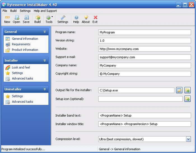Open a project with the Open icon
The image size is (196, 153).
pyautogui.click(x=17, y=18)
